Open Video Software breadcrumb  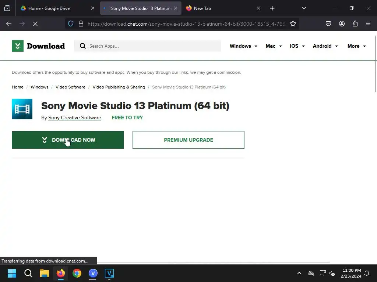point(70,87)
